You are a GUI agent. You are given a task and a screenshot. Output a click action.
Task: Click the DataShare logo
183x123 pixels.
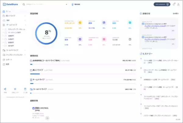[x=10, y=4]
